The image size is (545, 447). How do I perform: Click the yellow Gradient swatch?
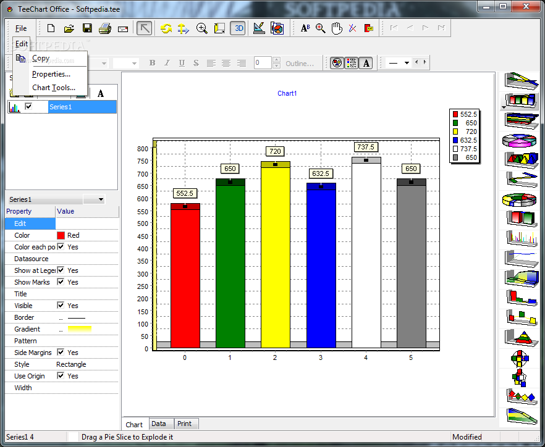click(x=80, y=328)
